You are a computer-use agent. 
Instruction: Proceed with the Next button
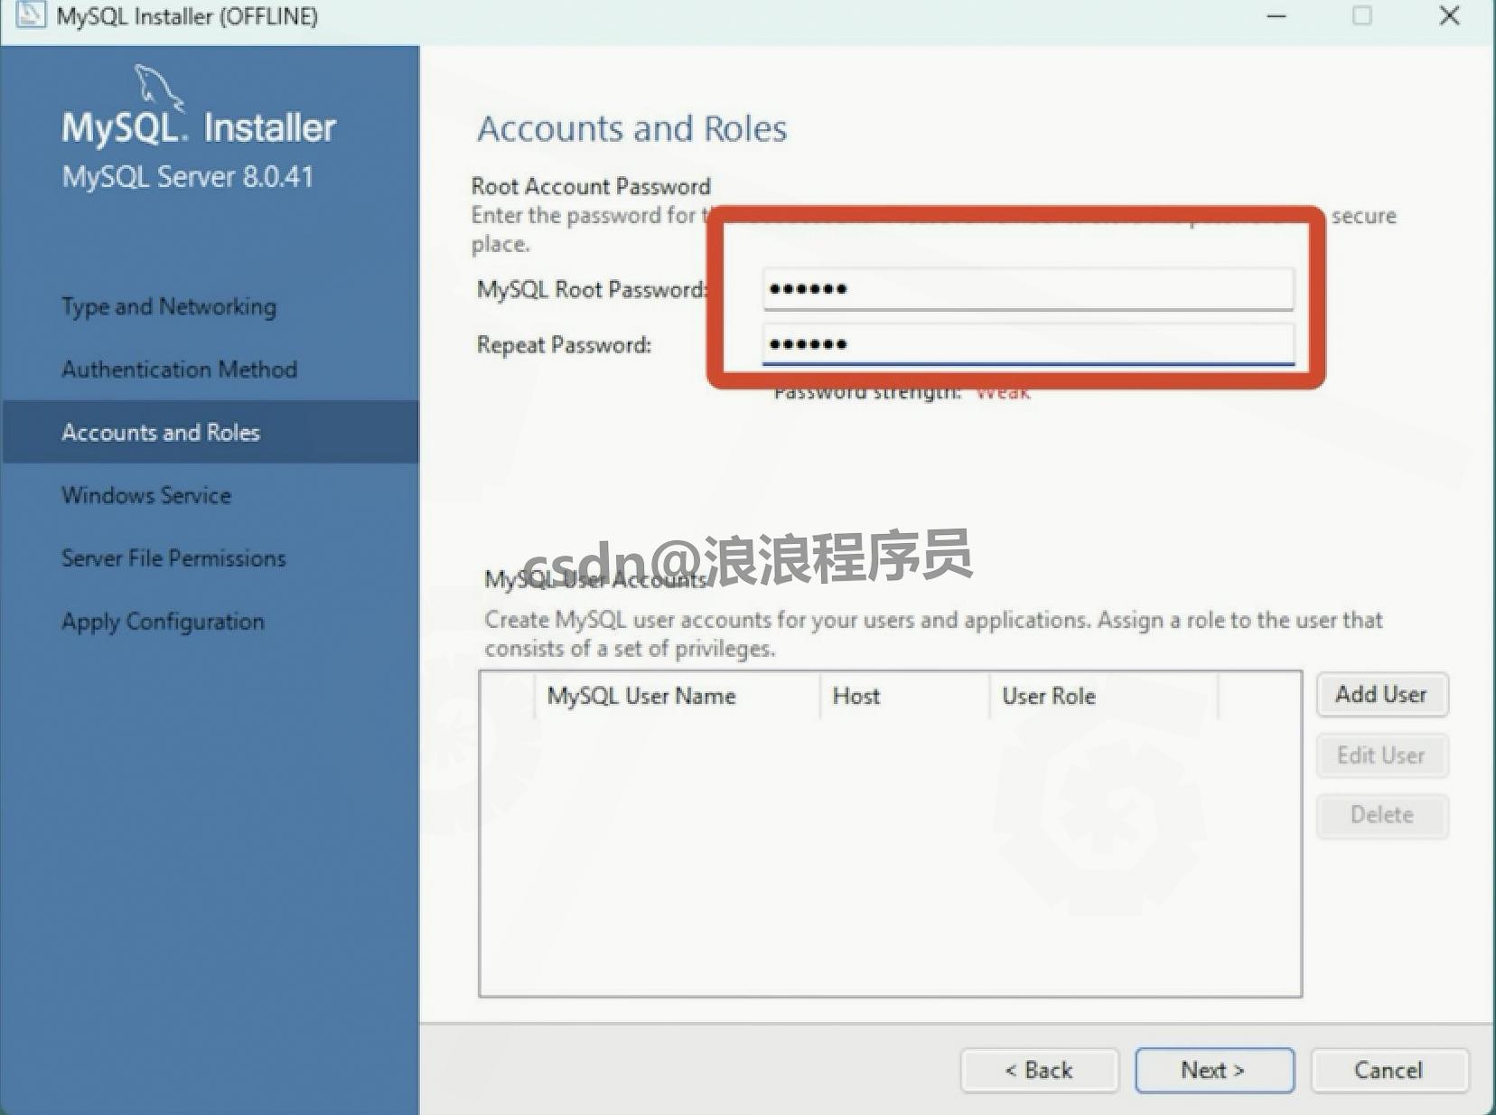click(x=1213, y=1071)
